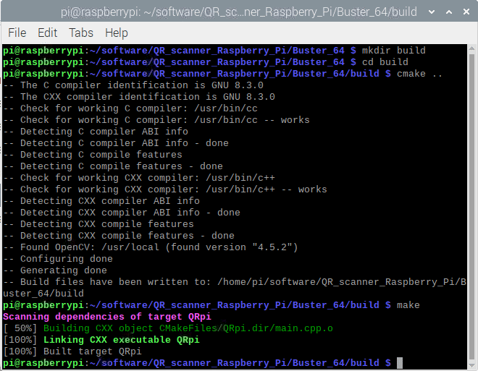
Task: Click the 'Configuring done' line
Action: pyautogui.click(x=58, y=259)
